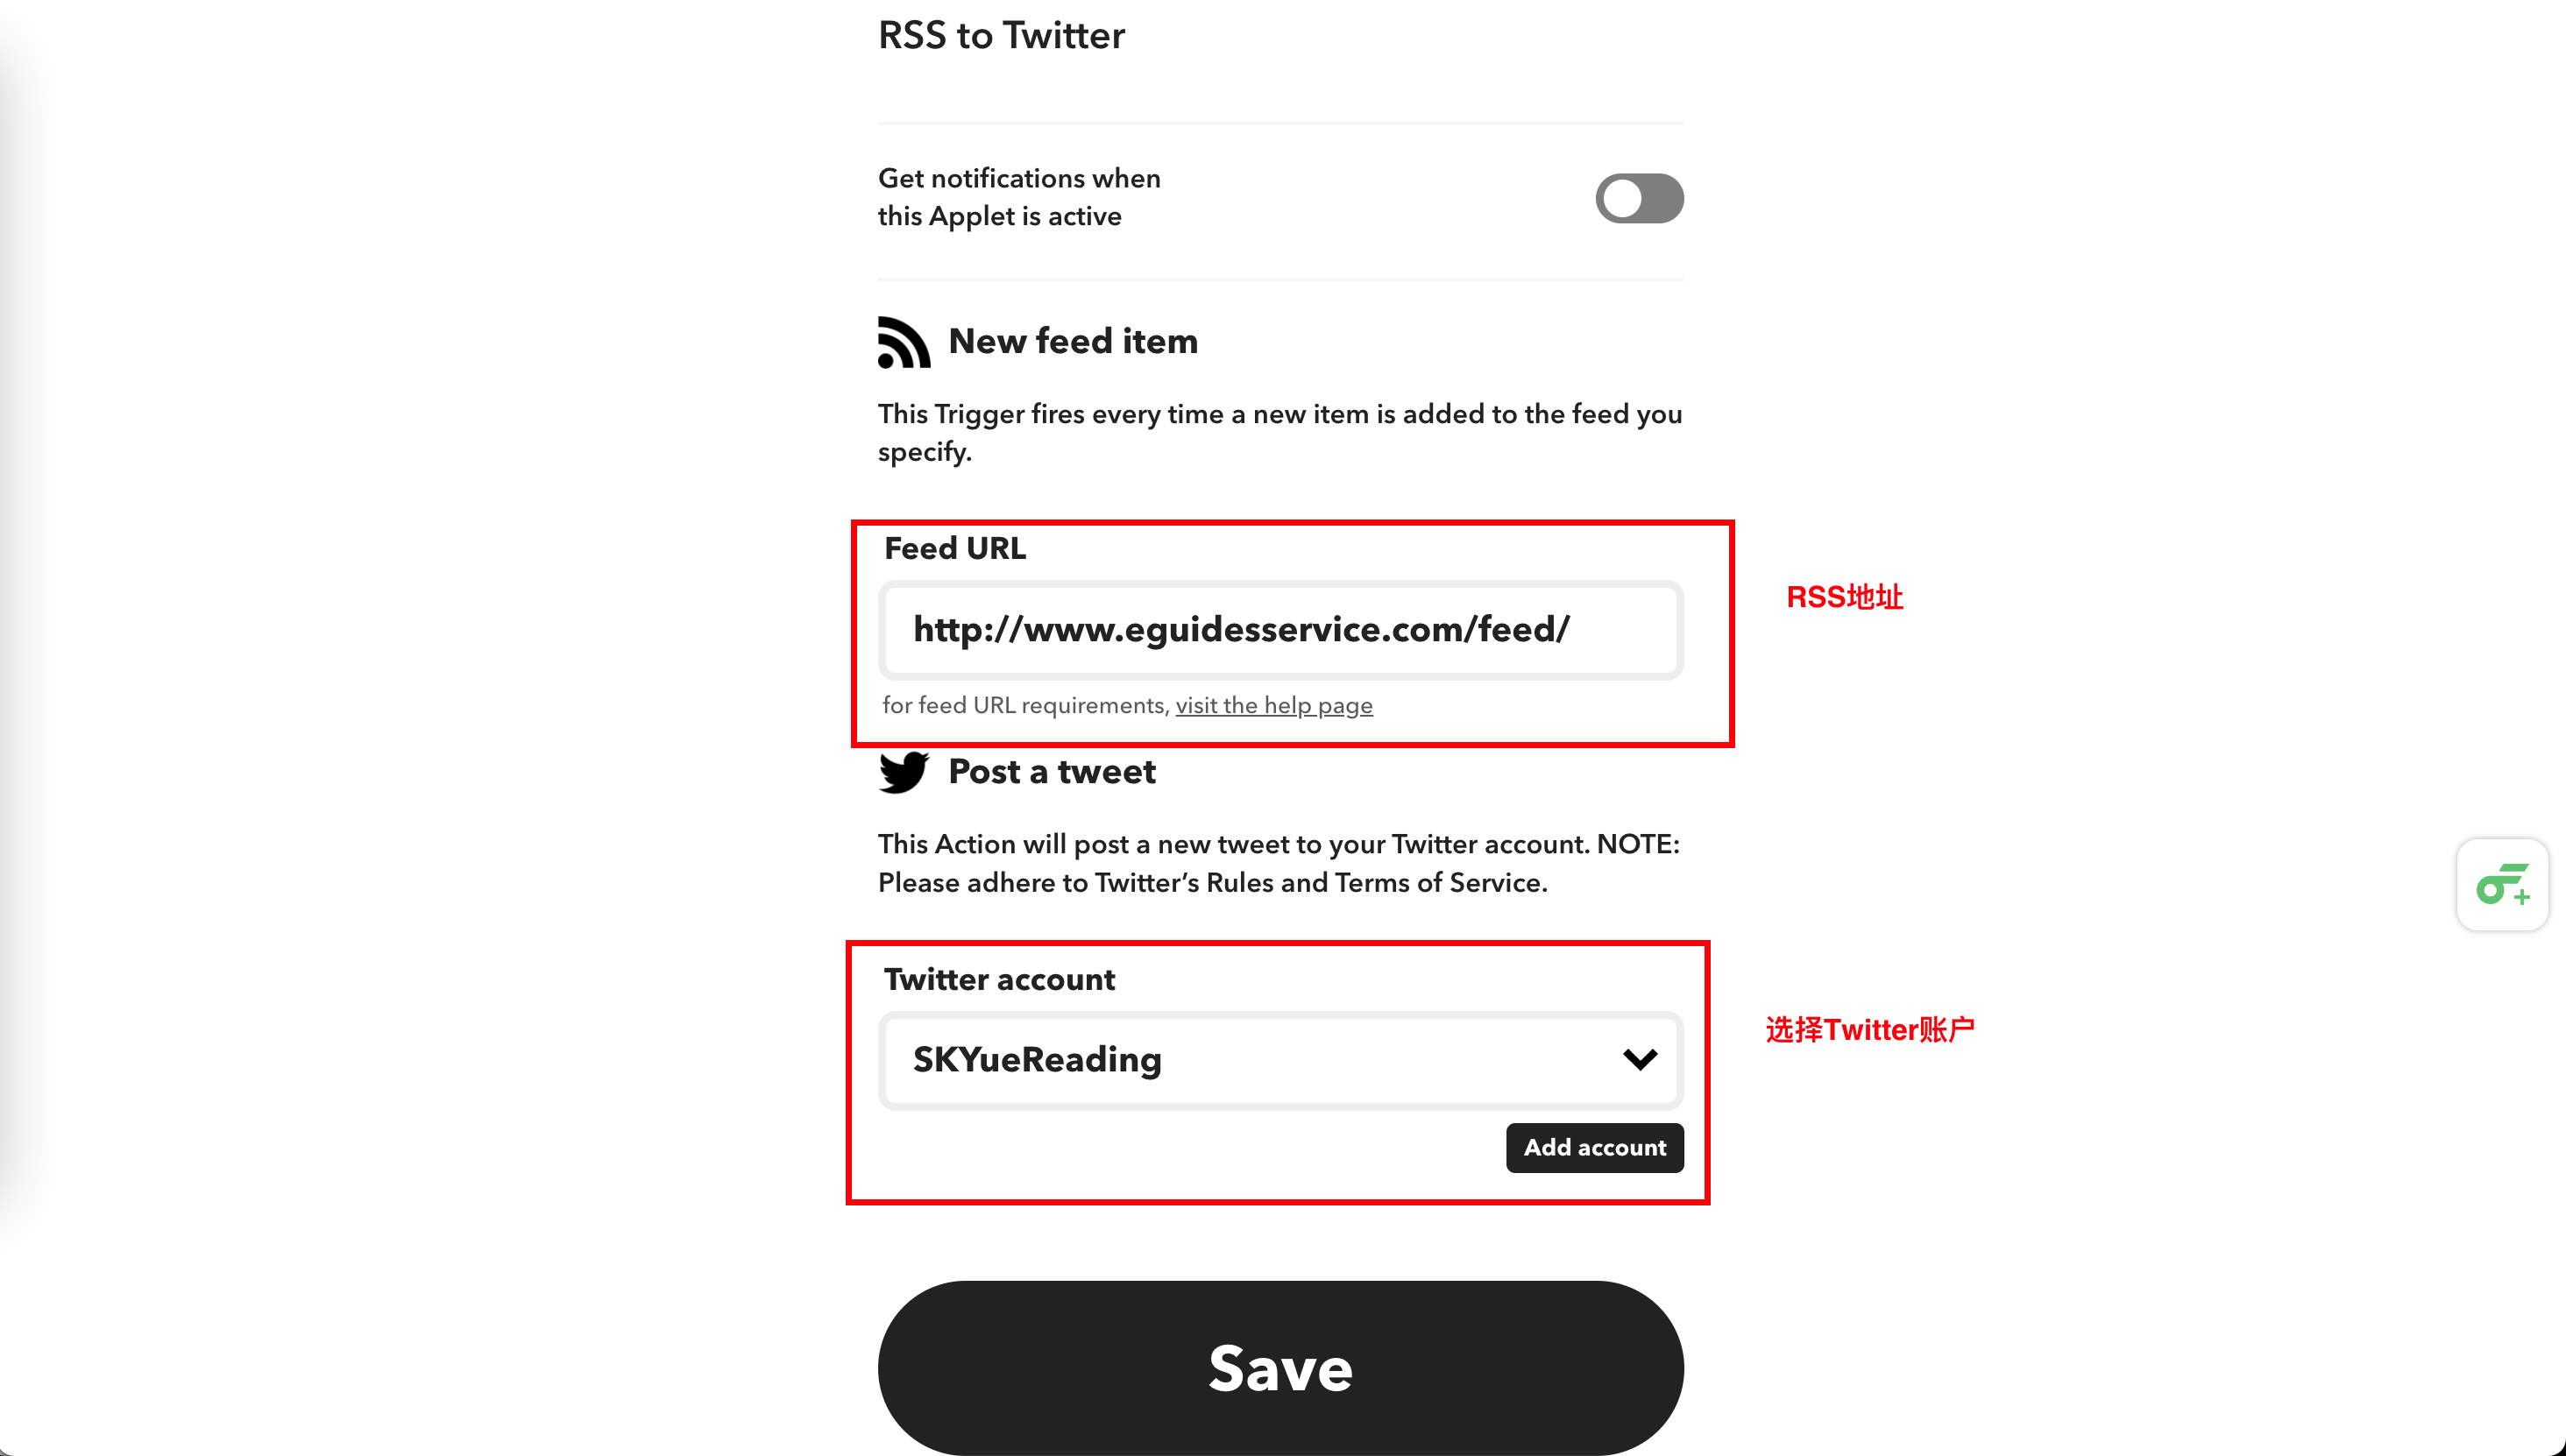Toggle applet active notifications switch
Image resolution: width=2566 pixels, height=1456 pixels.
pos(1639,197)
